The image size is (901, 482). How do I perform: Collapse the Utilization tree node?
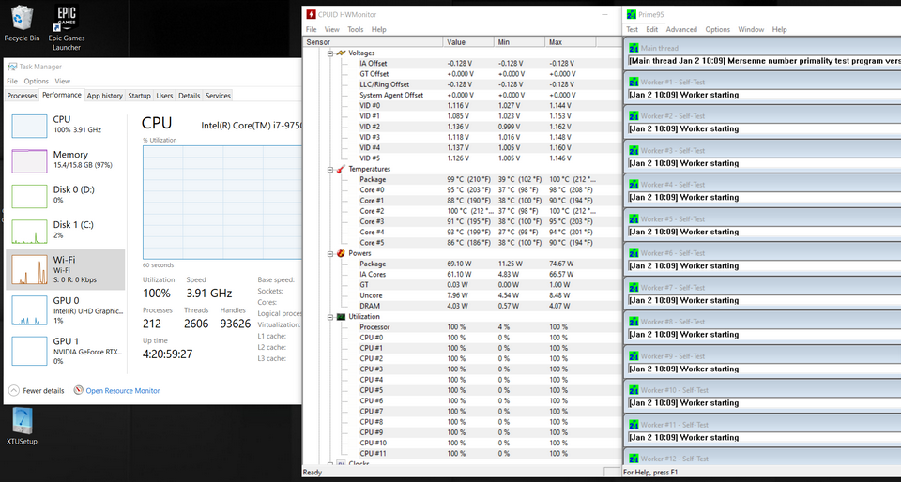pyautogui.click(x=329, y=317)
